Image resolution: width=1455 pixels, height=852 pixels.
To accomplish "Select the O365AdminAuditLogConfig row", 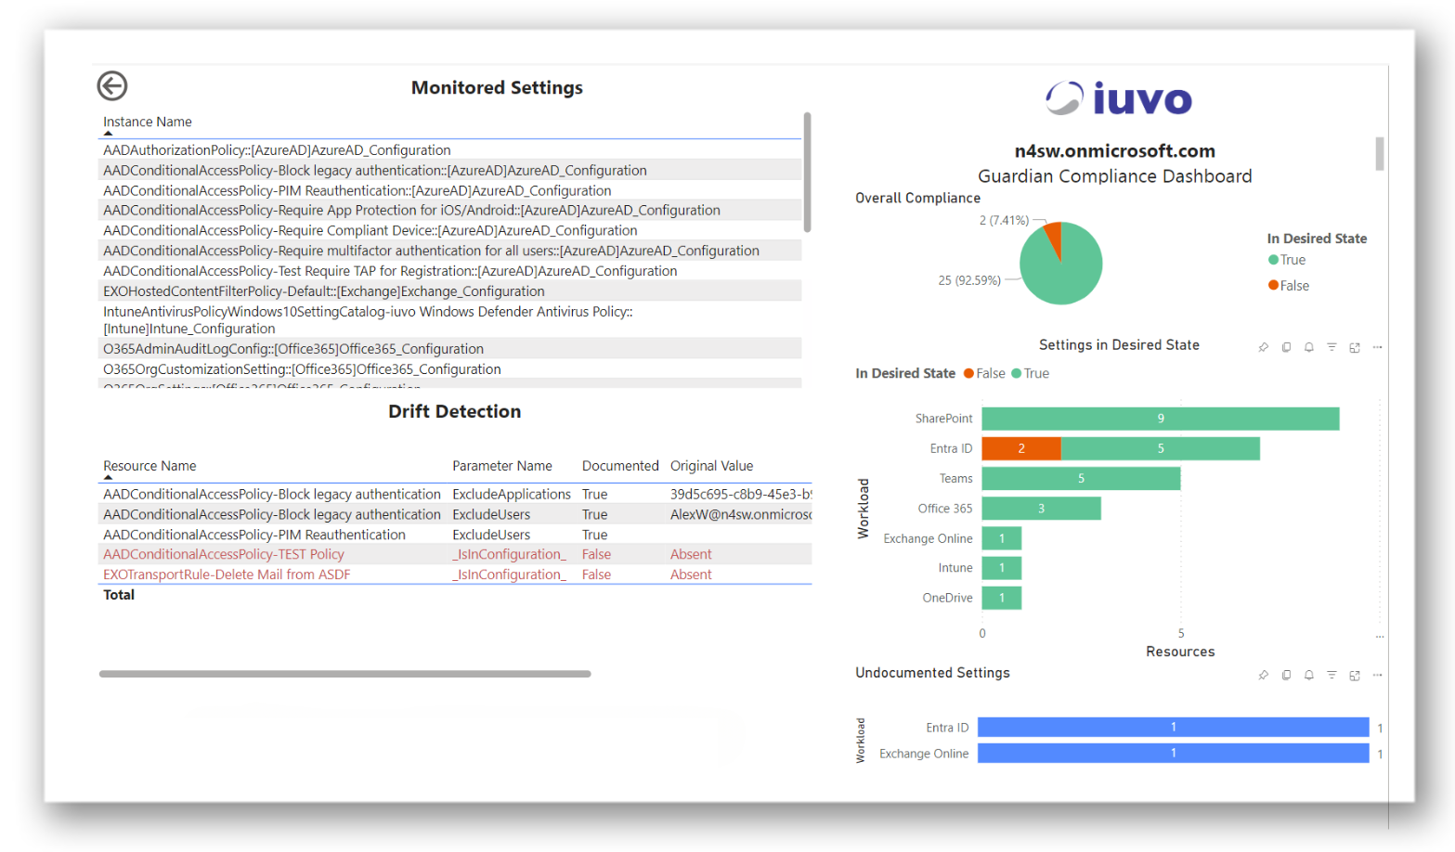I will (x=450, y=349).
